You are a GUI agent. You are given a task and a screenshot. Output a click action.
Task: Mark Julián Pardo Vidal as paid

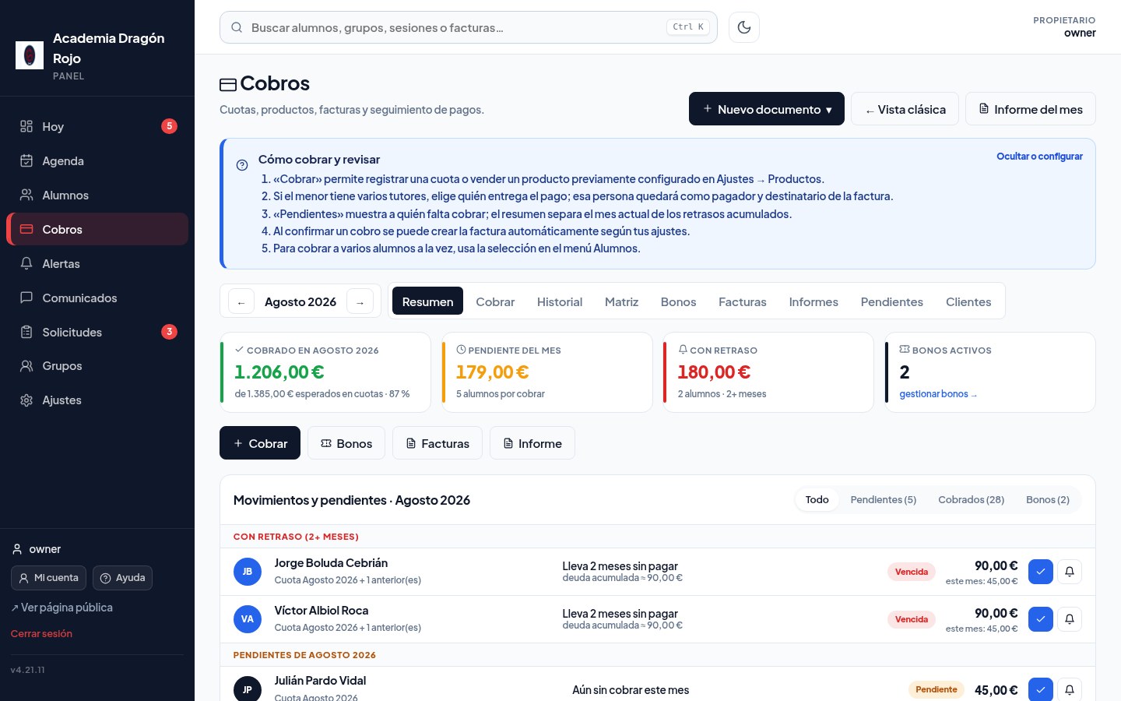click(1041, 689)
